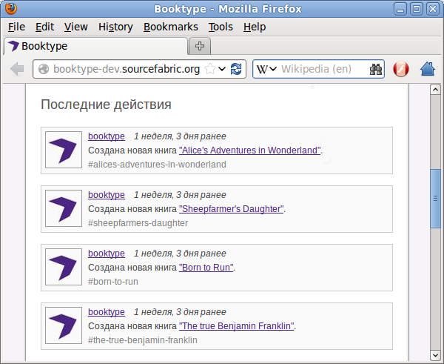This screenshot has height=364, width=444.
Task: Open the Help menu
Action: pos(255,27)
